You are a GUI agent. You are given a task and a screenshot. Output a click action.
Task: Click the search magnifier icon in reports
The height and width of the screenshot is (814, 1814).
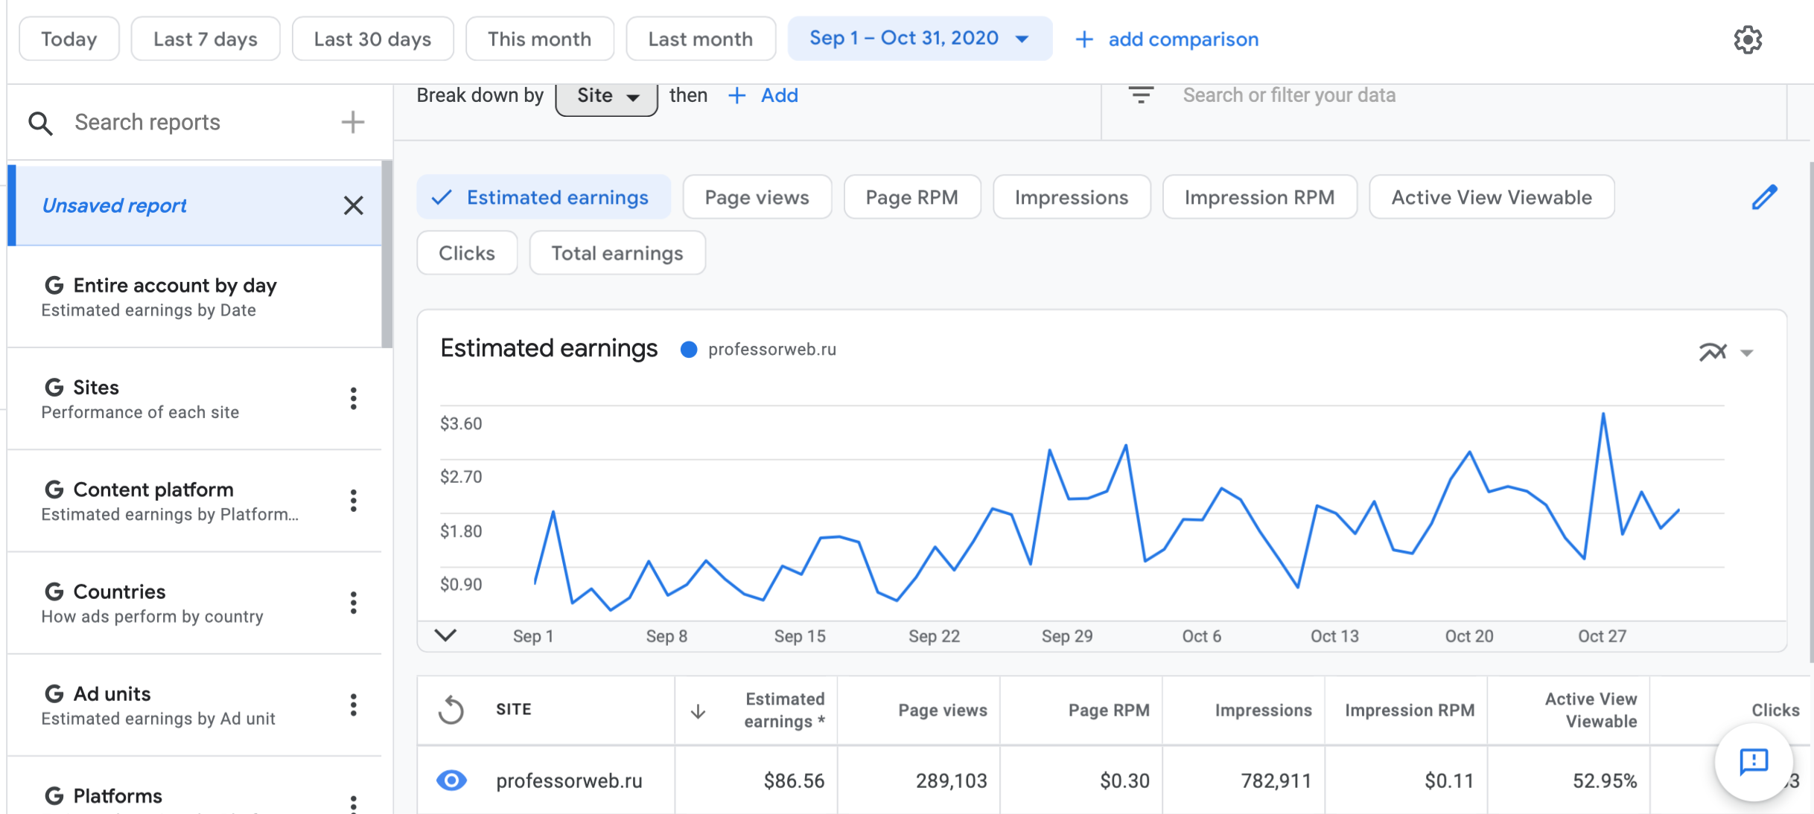(40, 123)
